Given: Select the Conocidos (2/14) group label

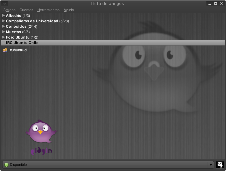Looking at the screenshot, I should click(21, 26).
